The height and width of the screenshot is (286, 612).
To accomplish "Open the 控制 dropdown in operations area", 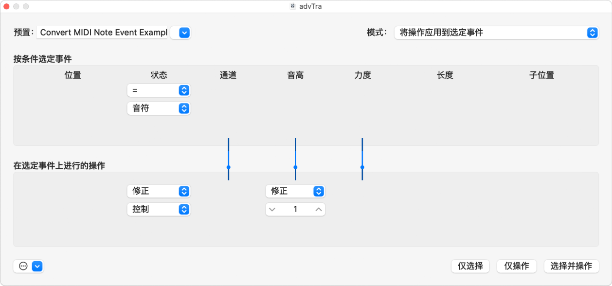I will 159,209.
